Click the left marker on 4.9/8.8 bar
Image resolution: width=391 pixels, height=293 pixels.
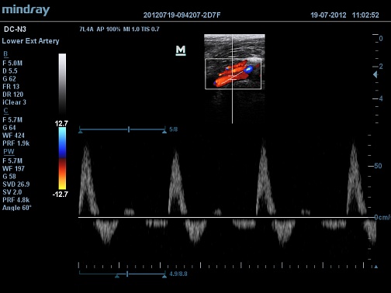pyautogui.click(x=117, y=277)
